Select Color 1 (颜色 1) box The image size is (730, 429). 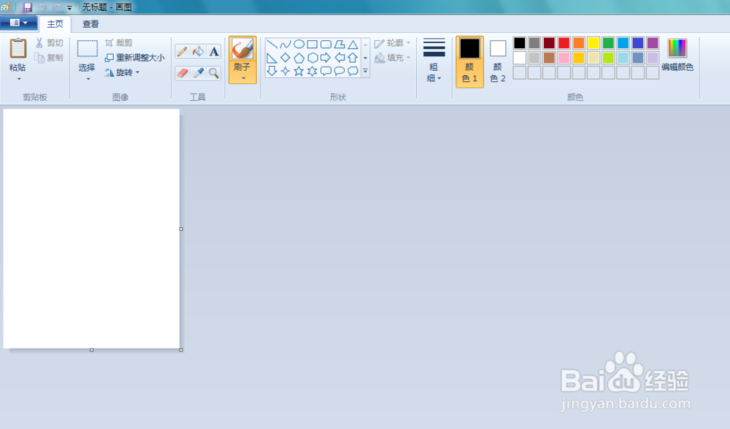click(x=469, y=61)
